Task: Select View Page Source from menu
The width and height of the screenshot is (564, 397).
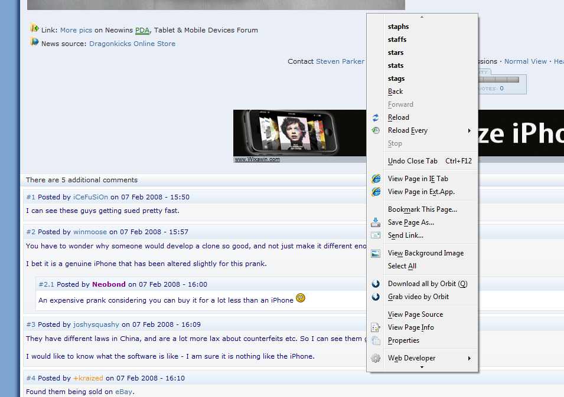Action: (x=415, y=314)
